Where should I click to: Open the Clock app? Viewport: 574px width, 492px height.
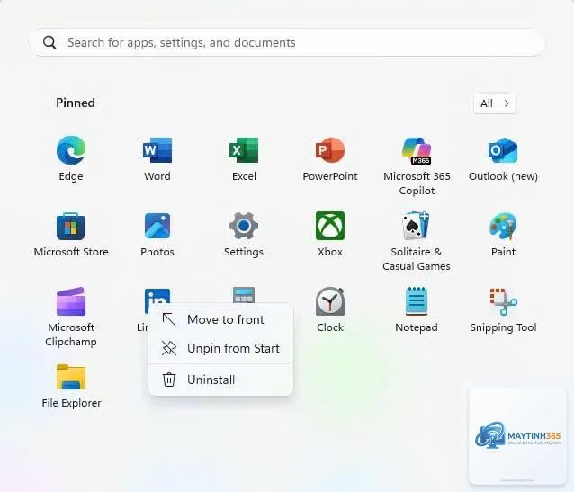coord(330,301)
